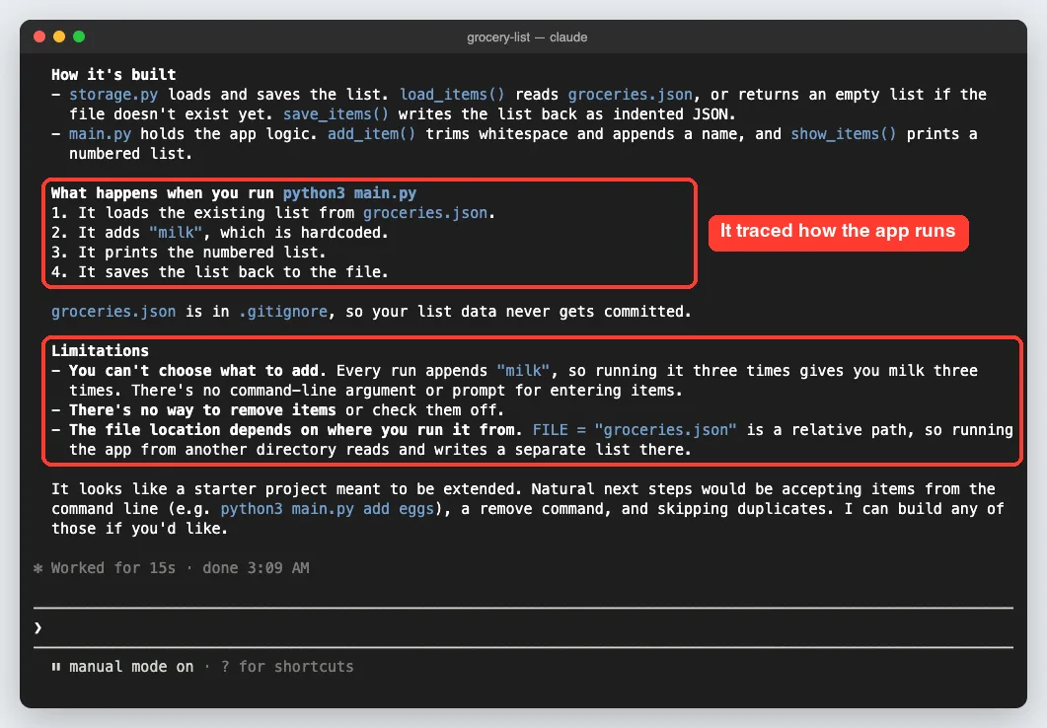
Task: Click the 'done 3:09 AM' text
Action: click(x=256, y=568)
